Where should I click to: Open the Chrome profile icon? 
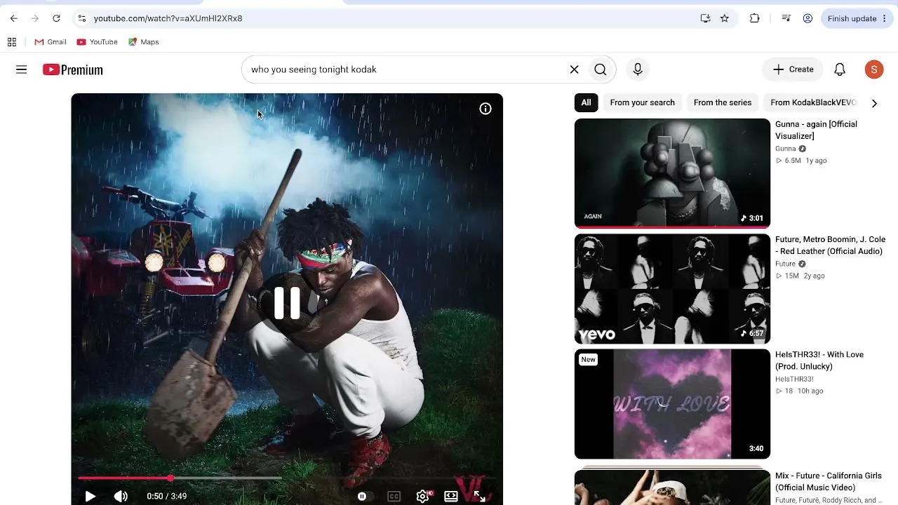tap(807, 18)
